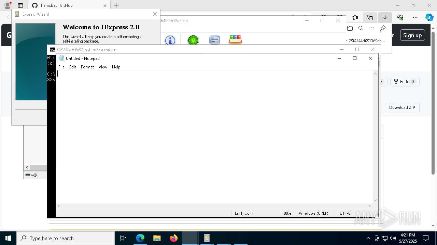Image resolution: width=437 pixels, height=245 pixels.
Task: Click into the Notepad text editing area
Action: coord(214,137)
